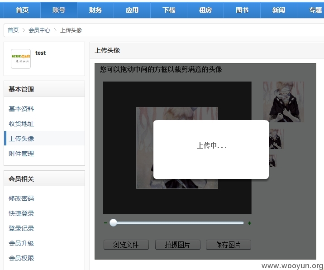Screen dimensions: 324x270
Task: Open the 账号 navigation tab
Action: coord(59,10)
